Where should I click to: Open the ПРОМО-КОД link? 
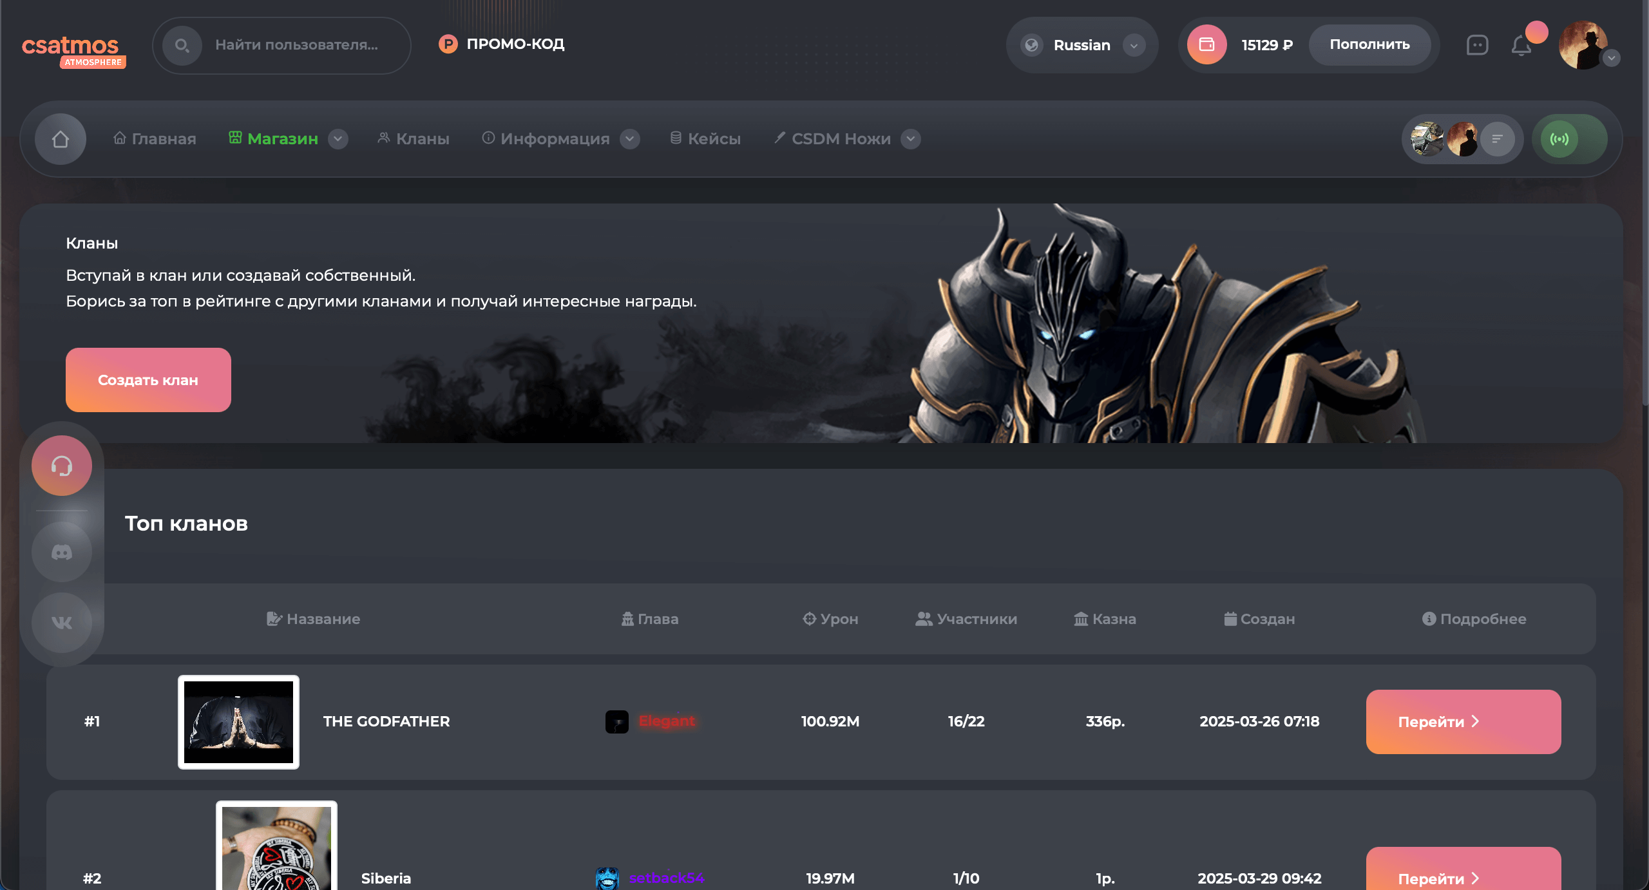[x=502, y=44]
